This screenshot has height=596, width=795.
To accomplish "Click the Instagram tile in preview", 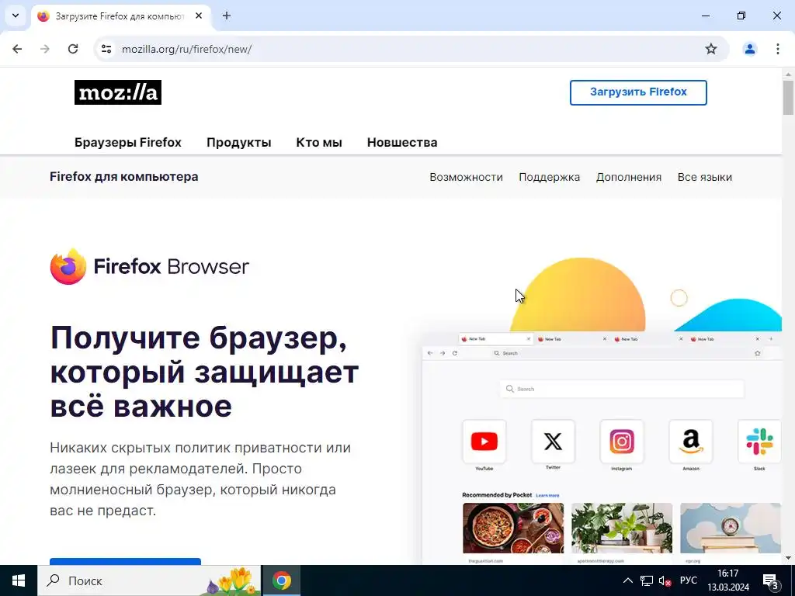I will [622, 442].
